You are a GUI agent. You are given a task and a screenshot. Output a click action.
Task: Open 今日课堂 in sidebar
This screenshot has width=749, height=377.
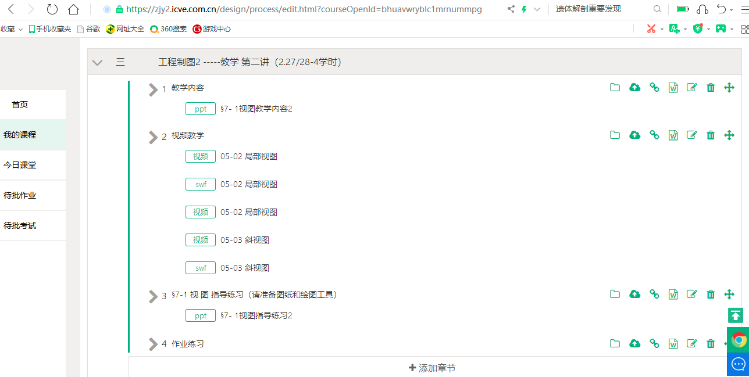20,165
